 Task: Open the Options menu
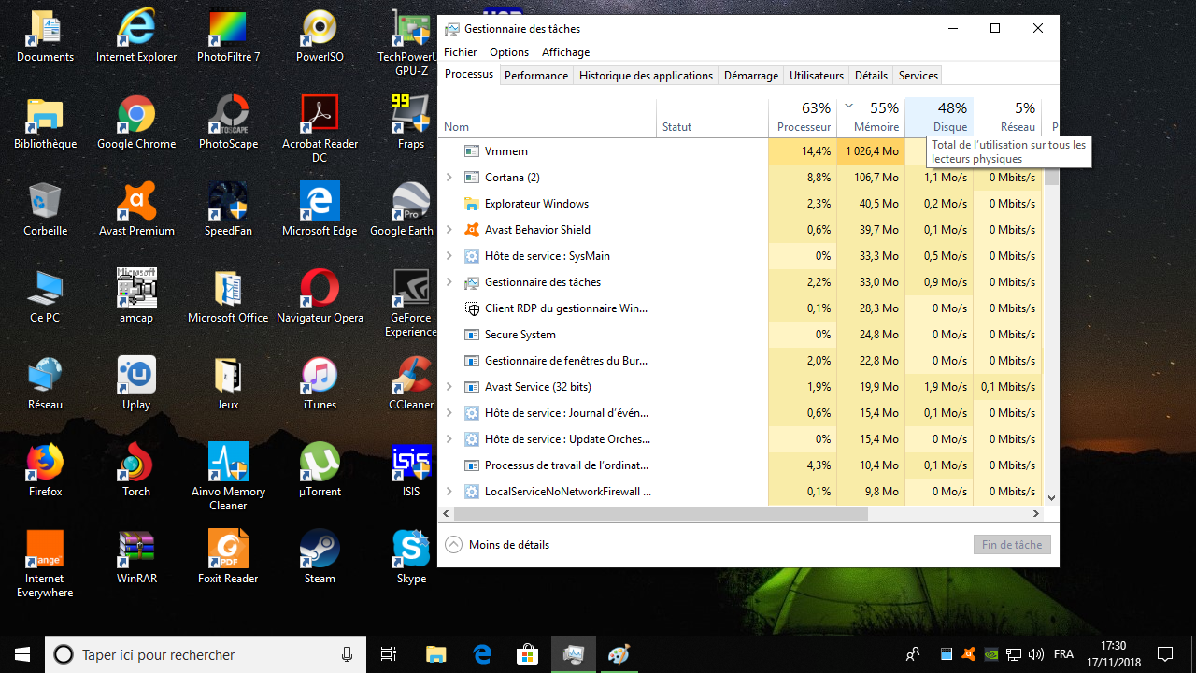509,52
